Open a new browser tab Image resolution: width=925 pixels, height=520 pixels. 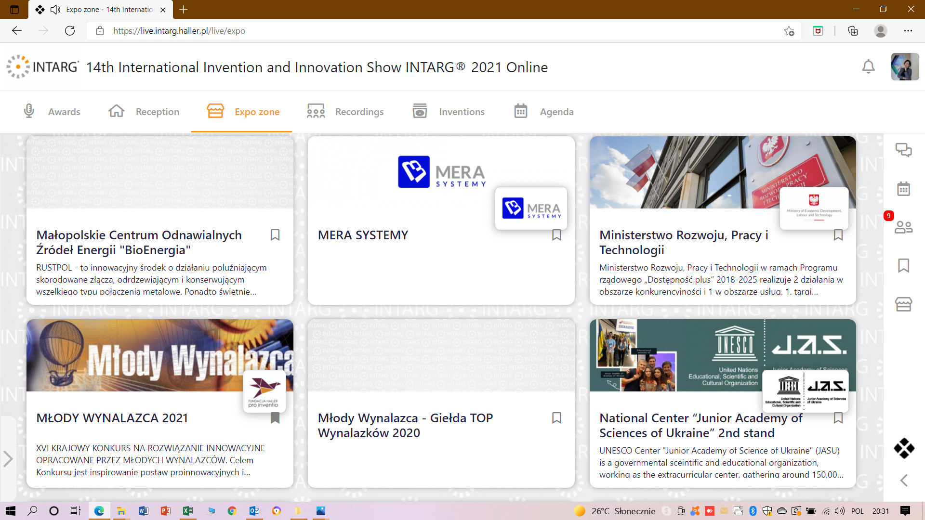(x=183, y=10)
